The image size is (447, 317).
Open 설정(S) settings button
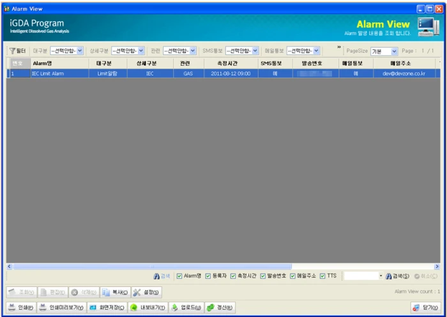[x=146, y=292]
